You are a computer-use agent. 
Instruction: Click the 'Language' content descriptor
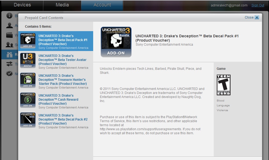pos(223,106)
